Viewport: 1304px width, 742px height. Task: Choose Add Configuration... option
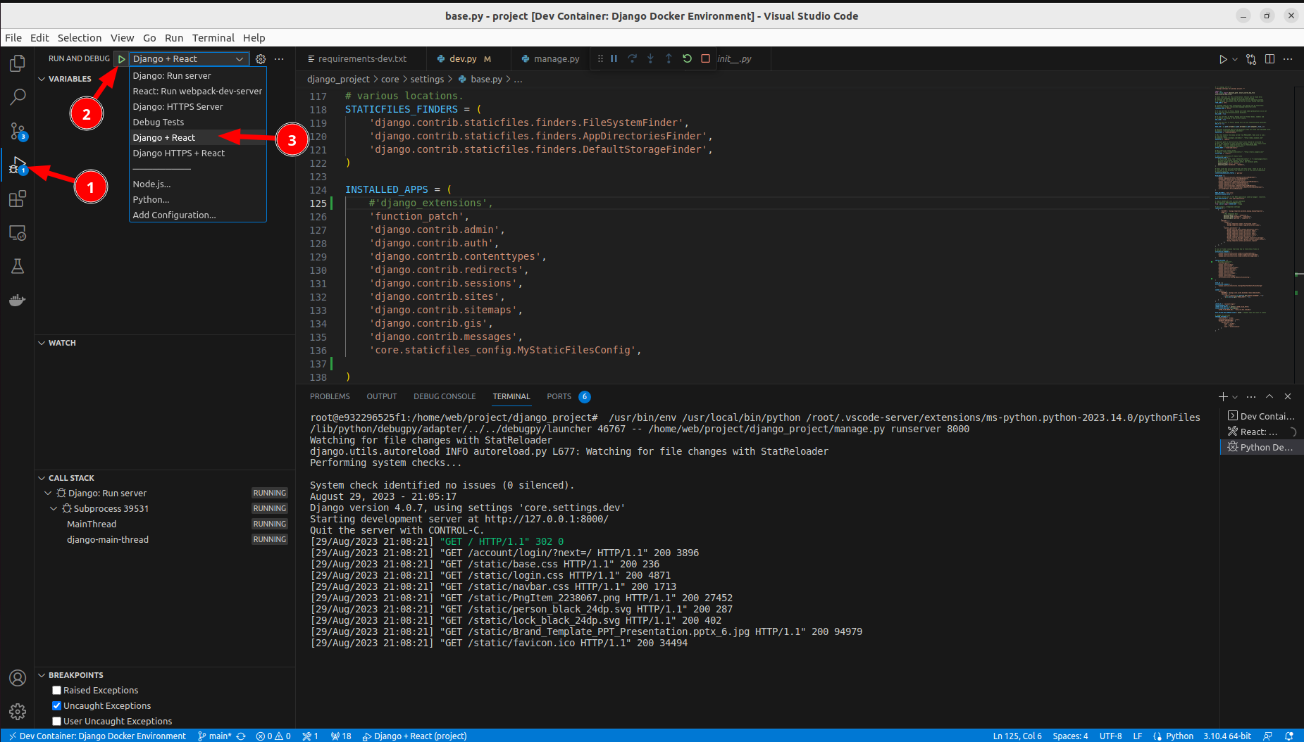(x=198, y=215)
